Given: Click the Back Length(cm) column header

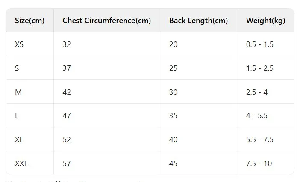Looking at the screenshot, I should 198,21.
